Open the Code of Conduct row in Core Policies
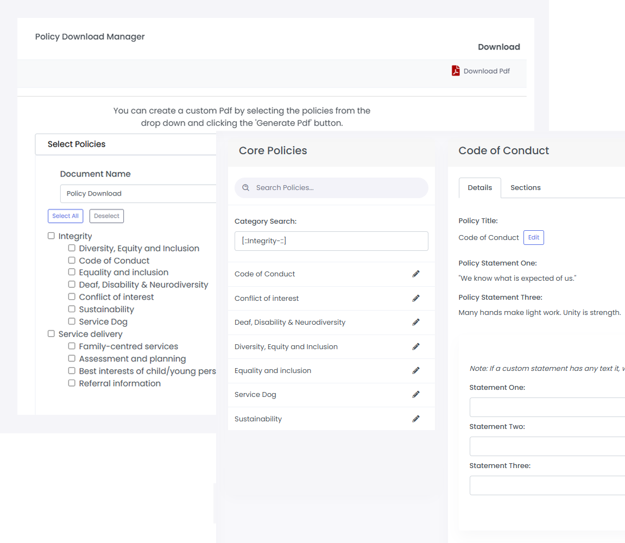Screen dimensions: 625x543 coord(331,274)
